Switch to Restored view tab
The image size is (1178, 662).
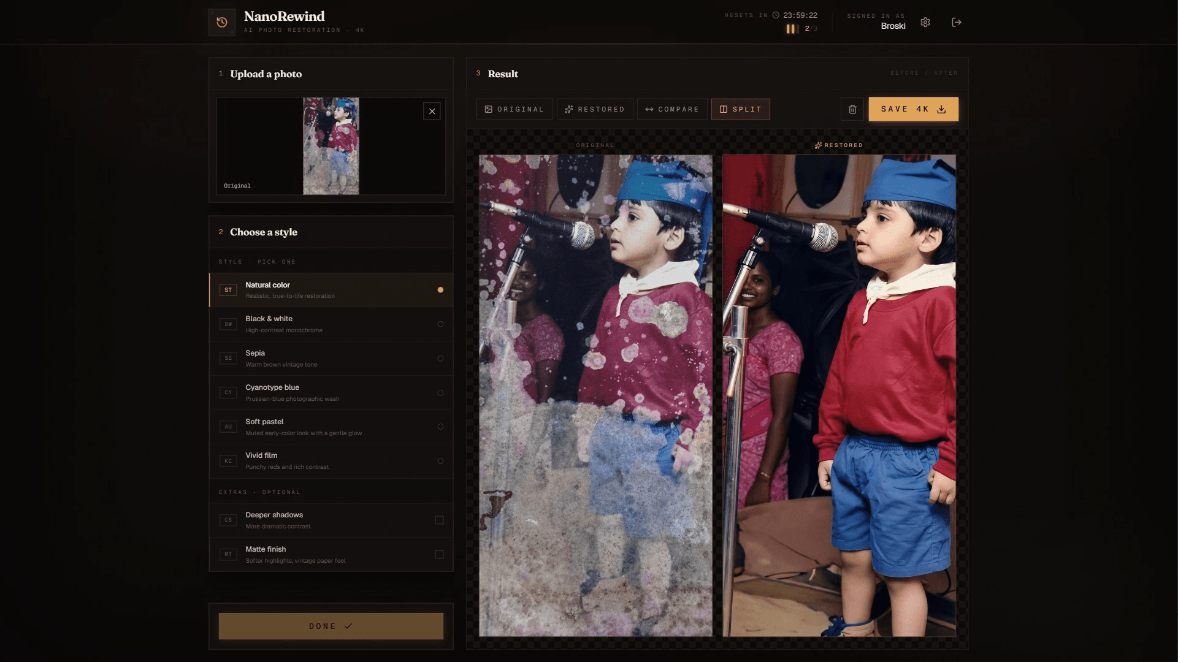click(595, 109)
